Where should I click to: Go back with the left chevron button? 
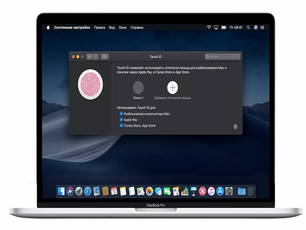click(89, 57)
